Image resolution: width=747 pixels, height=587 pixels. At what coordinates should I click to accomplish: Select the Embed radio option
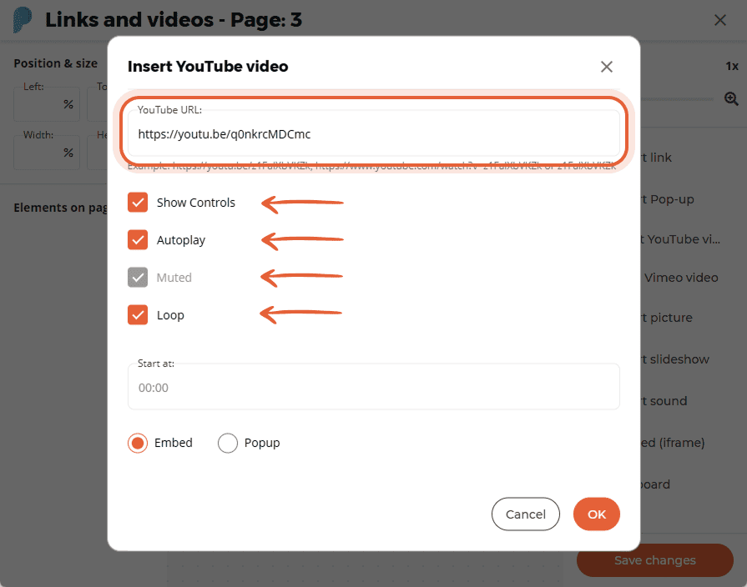pyautogui.click(x=138, y=443)
